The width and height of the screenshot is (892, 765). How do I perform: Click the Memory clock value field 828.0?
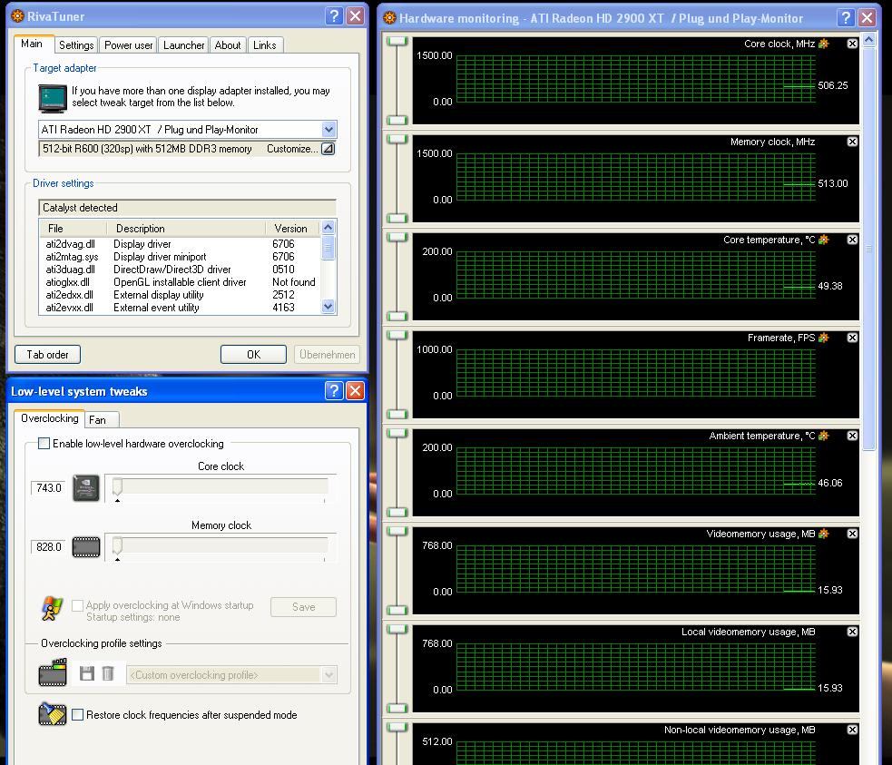pyautogui.click(x=48, y=547)
